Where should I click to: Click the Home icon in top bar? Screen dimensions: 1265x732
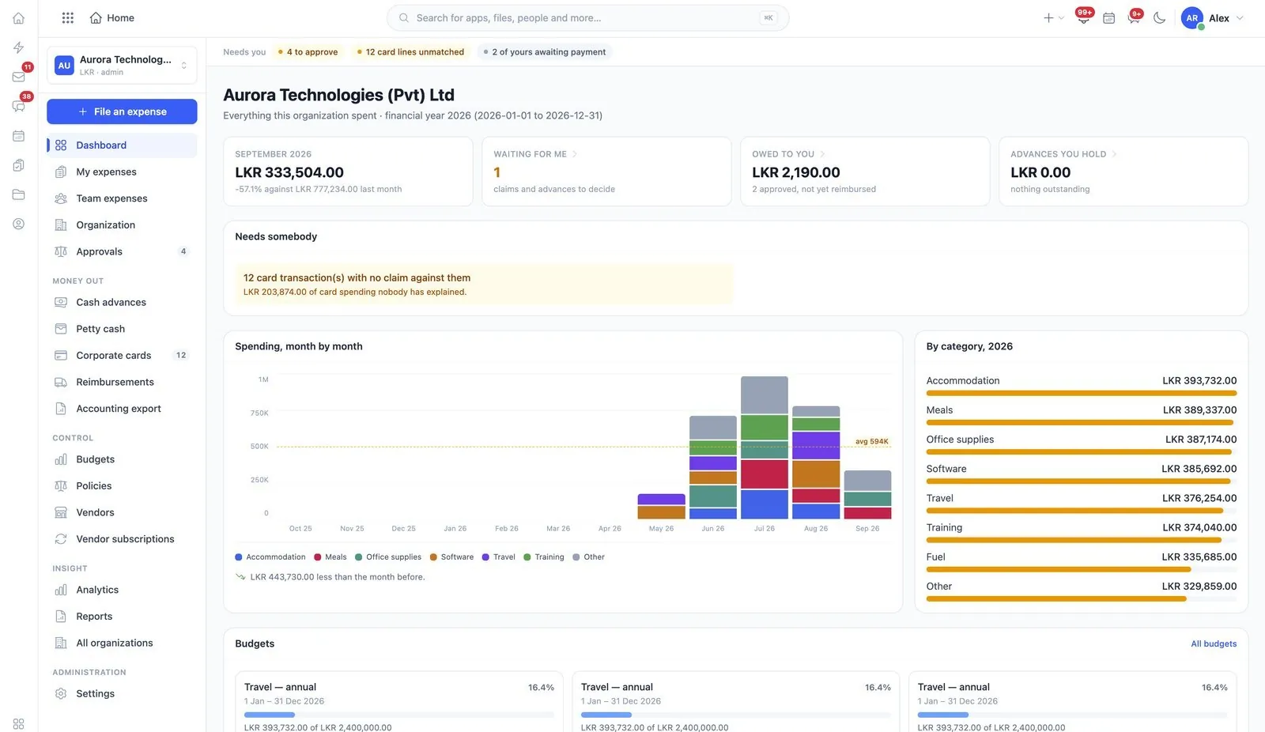pyautogui.click(x=96, y=17)
